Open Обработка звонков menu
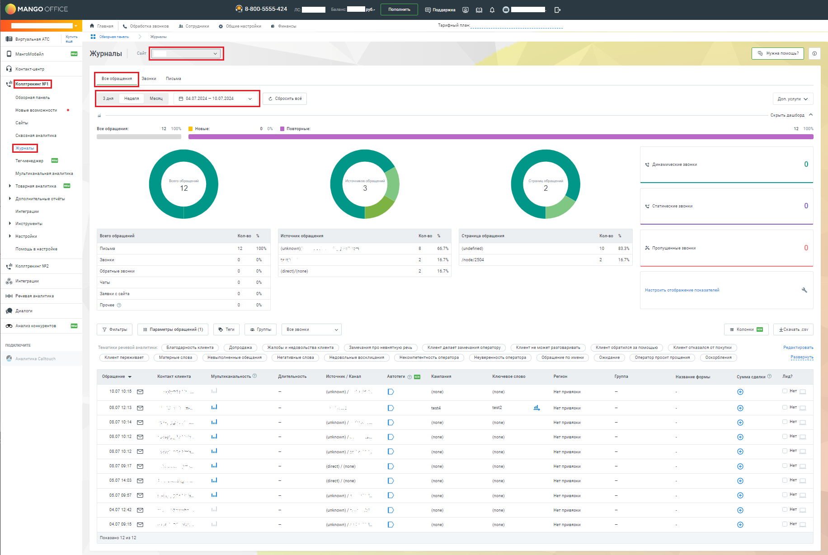The width and height of the screenshot is (828, 555). pyautogui.click(x=146, y=26)
